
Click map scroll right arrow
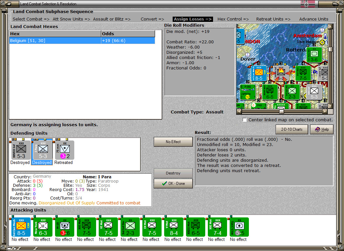point(325,111)
